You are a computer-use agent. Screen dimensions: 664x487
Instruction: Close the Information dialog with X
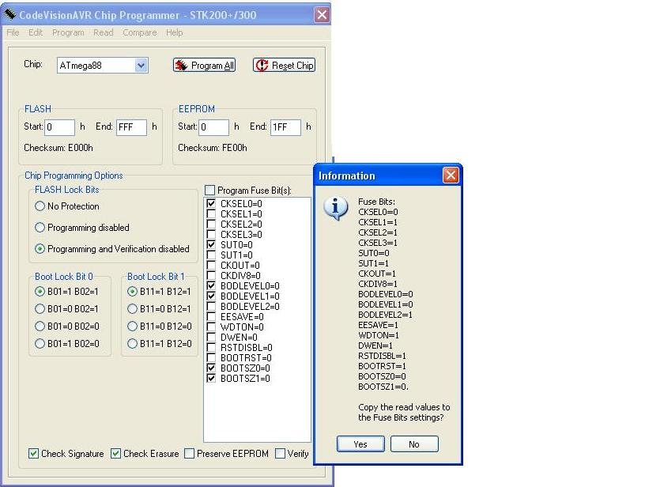point(450,176)
